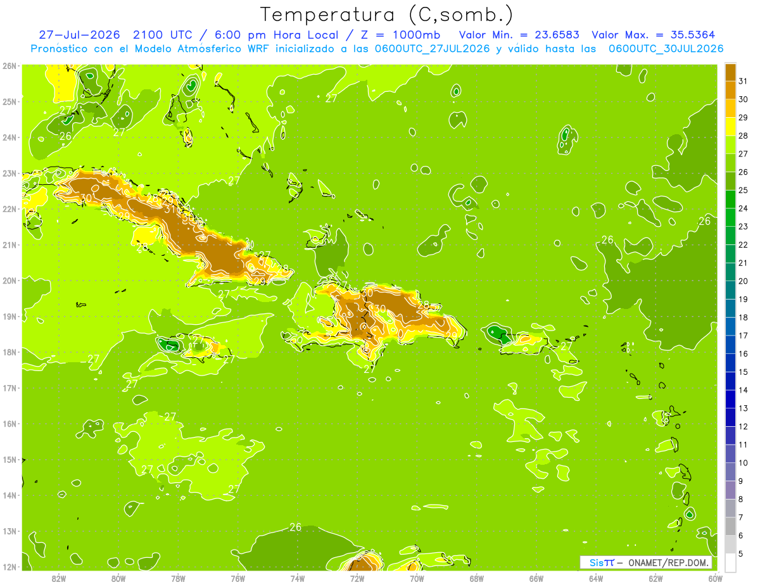Viewport: 760px width, 587px height.
Task: Click legend value "18"
Action: pyautogui.click(x=744, y=317)
